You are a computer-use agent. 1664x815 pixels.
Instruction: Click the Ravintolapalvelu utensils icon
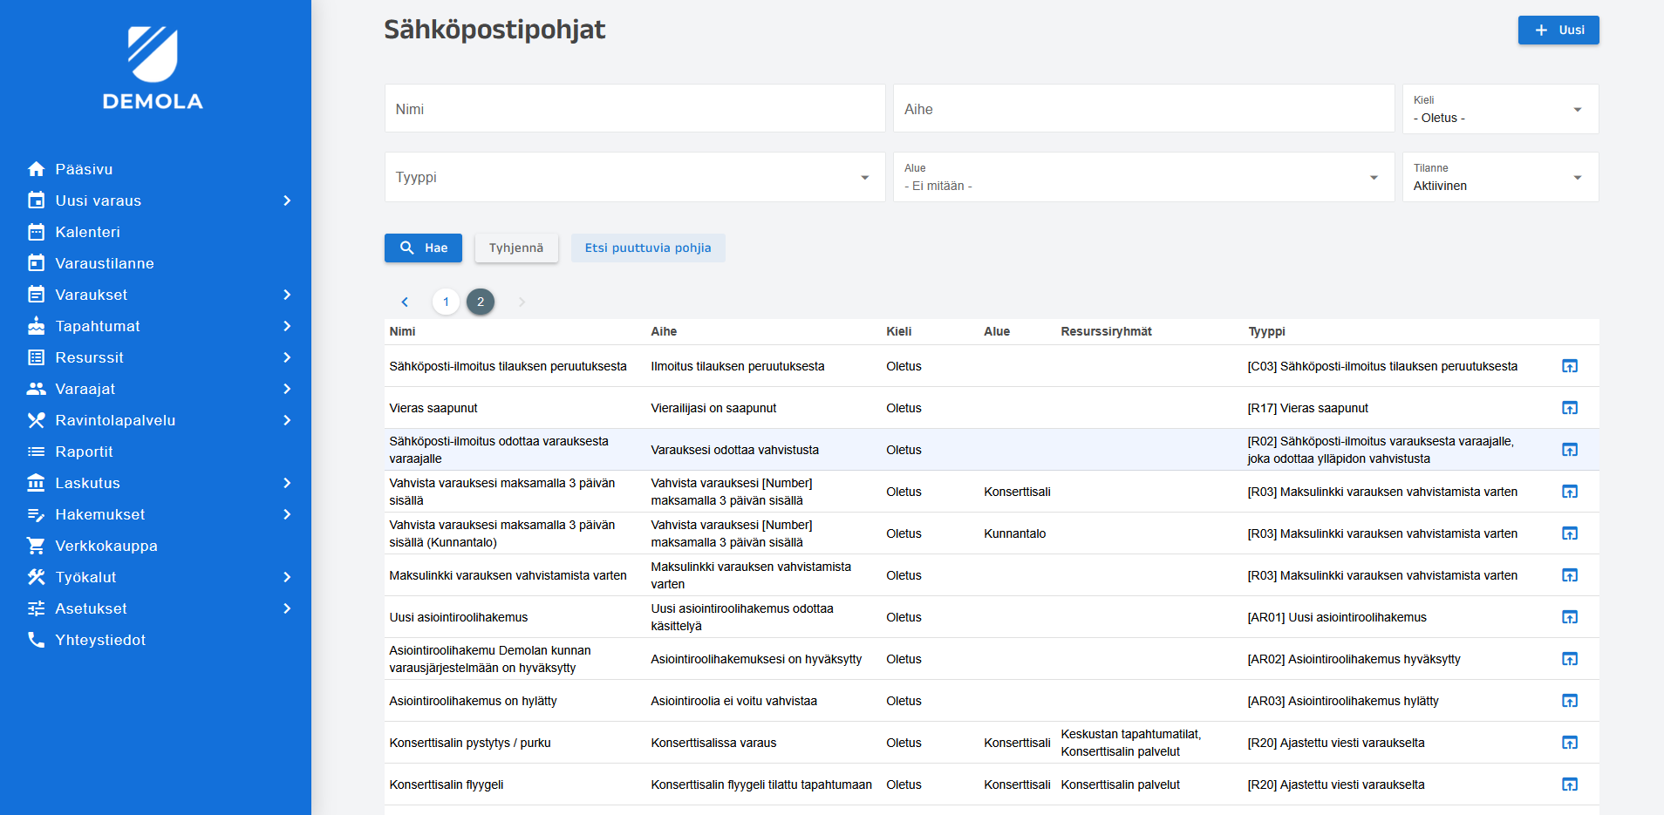[x=36, y=420]
